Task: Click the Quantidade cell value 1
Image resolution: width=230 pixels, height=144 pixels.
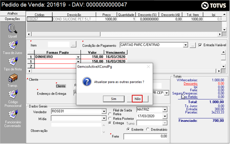Action: click(126, 19)
